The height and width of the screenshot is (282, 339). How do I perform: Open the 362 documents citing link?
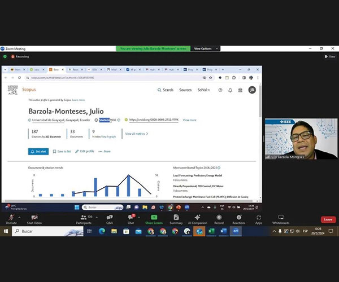point(53,136)
